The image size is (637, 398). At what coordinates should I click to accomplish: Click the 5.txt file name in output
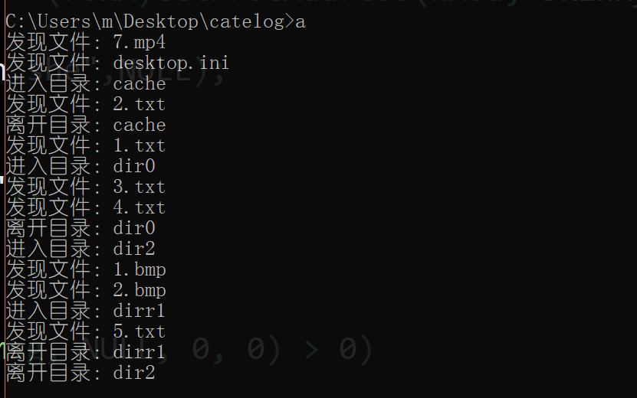139,331
